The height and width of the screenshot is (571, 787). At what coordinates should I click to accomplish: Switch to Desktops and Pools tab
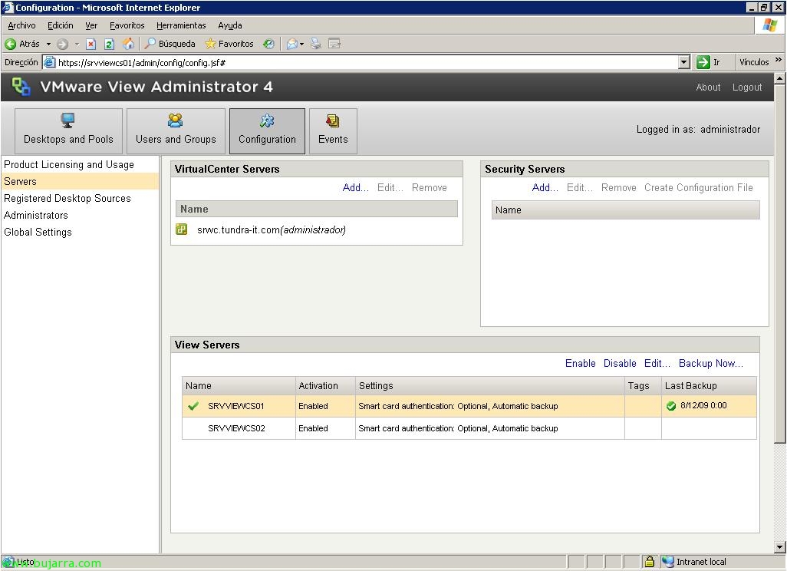68,131
